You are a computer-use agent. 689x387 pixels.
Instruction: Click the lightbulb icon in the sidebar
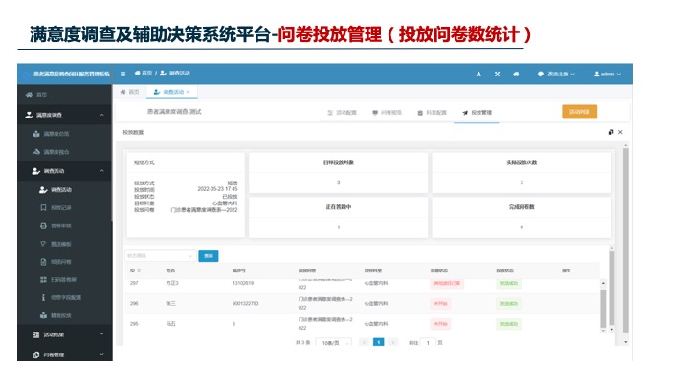[43, 244]
